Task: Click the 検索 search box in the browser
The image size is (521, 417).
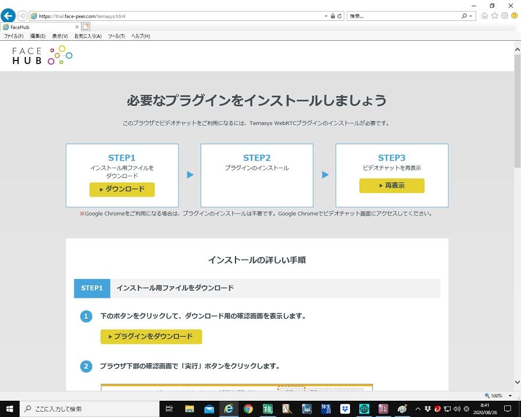Action: coord(404,16)
